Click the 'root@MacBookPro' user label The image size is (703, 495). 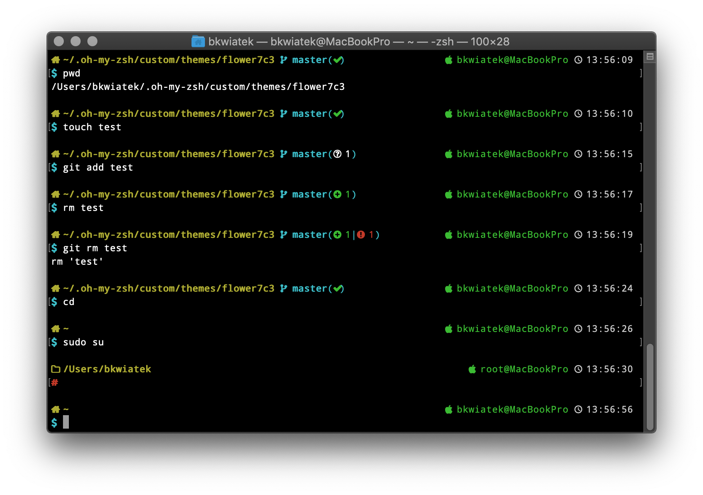pos(524,369)
